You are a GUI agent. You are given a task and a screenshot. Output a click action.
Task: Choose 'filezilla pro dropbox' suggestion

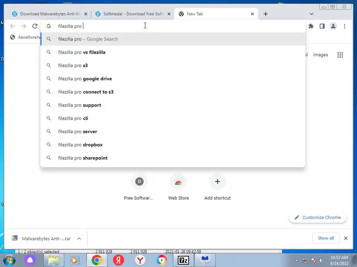[x=173, y=145]
